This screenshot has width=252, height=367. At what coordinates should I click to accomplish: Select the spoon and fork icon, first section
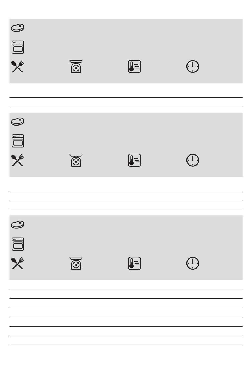pyautogui.click(x=18, y=66)
